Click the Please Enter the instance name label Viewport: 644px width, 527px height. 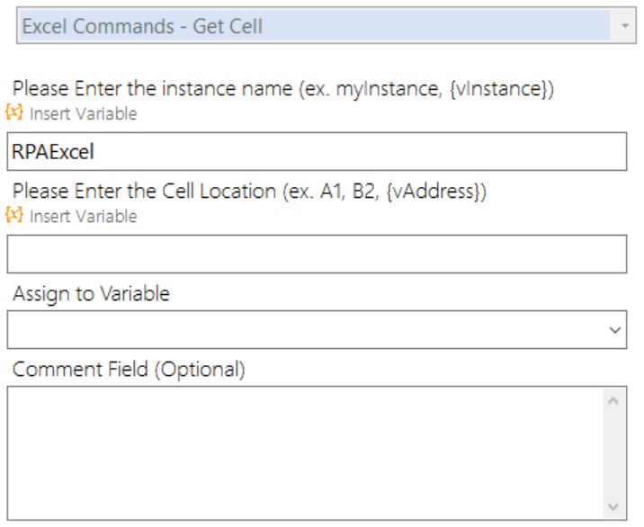click(283, 89)
